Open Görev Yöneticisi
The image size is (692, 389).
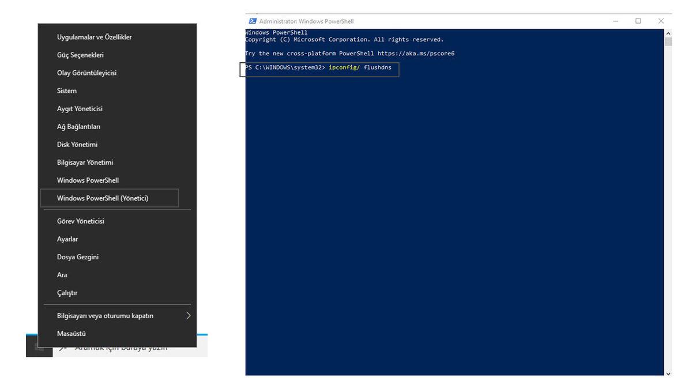click(x=80, y=221)
